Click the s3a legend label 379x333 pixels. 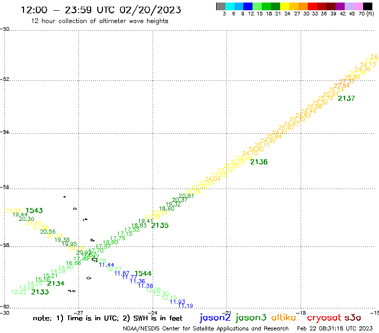coord(352,318)
